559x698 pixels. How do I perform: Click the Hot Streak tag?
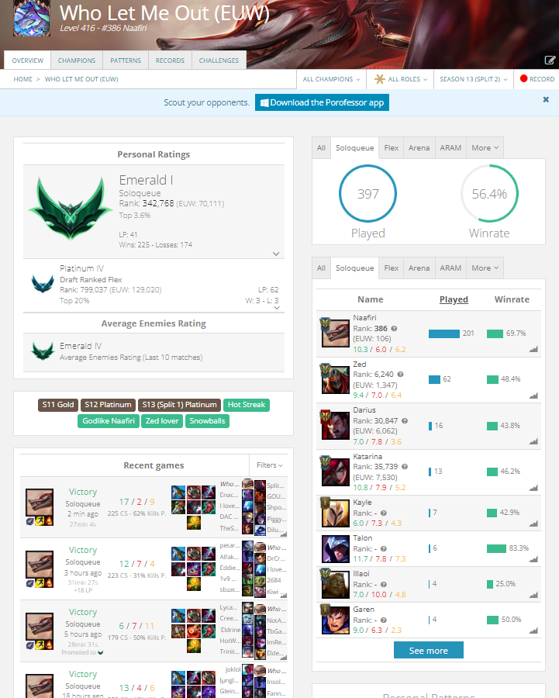tap(247, 405)
